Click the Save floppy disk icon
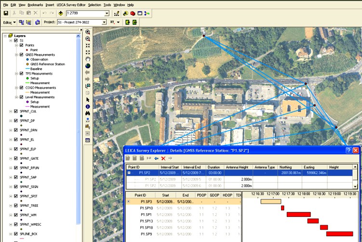This screenshot has height=242, width=362. (x=6, y=13)
